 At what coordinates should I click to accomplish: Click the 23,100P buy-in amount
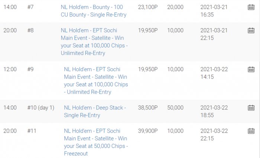(149, 7)
